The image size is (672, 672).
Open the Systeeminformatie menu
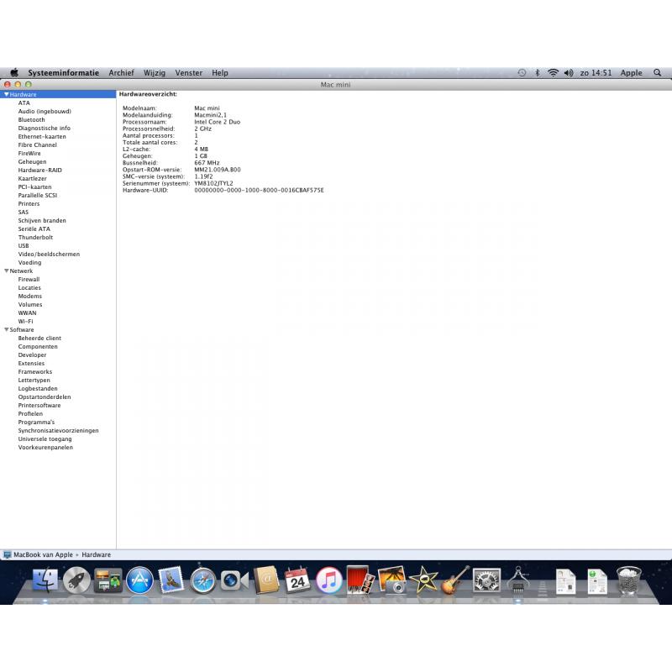click(x=64, y=73)
